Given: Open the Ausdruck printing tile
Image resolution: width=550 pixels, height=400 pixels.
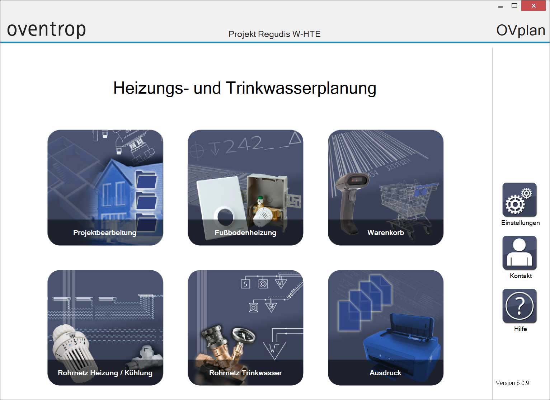Looking at the screenshot, I should click(x=386, y=328).
